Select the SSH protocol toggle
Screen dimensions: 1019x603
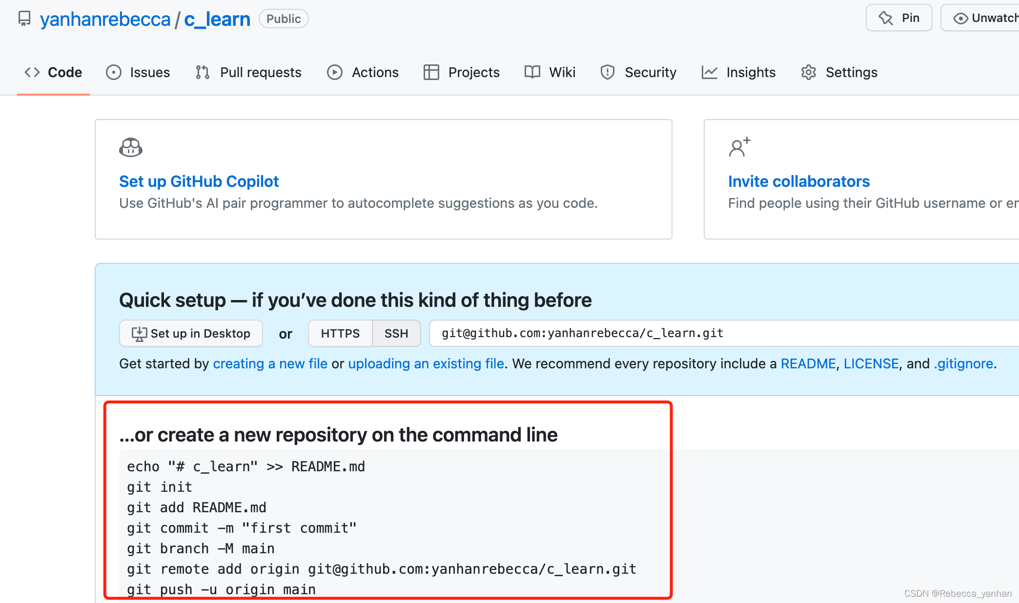point(396,333)
